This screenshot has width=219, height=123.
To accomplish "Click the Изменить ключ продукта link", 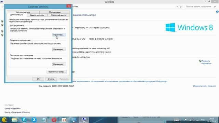I will [204, 86].
